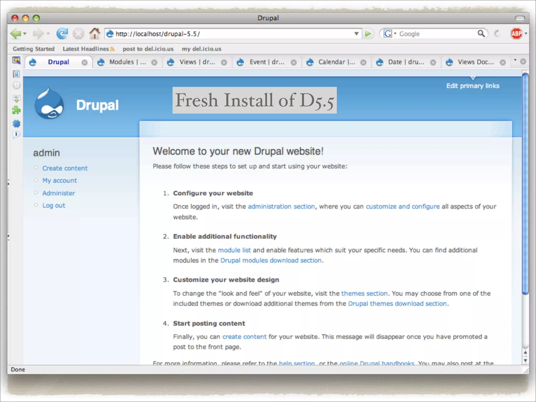Switch to the Drupal tab
This screenshot has height=402, width=536.
point(58,62)
